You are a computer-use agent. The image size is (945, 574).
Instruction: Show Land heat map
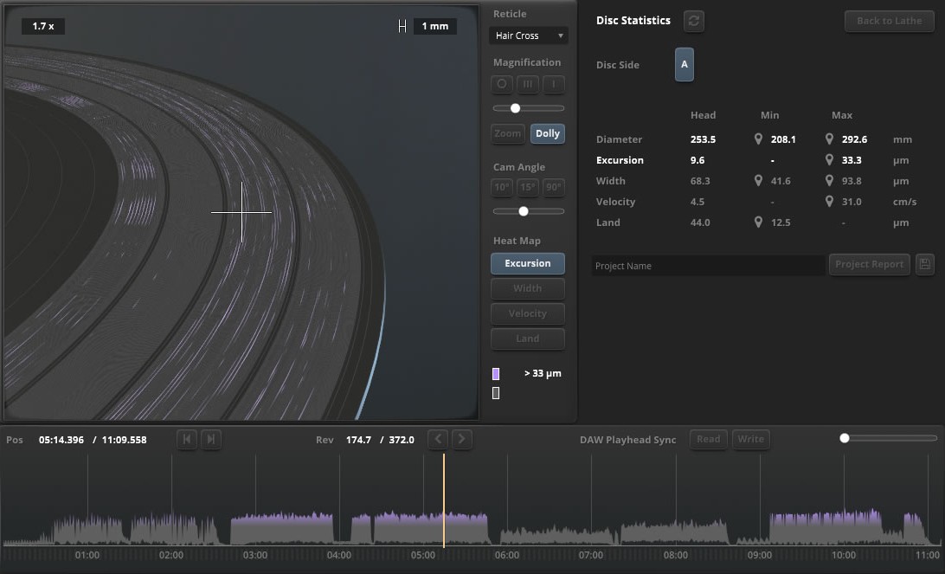(527, 339)
